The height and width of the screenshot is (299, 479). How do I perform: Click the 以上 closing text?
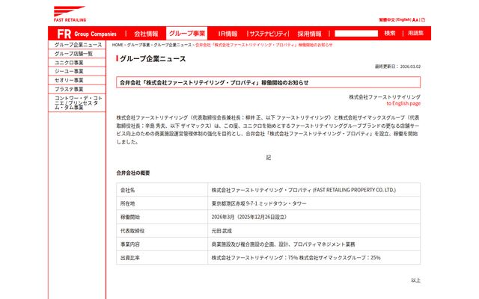click(x=416, y=280)
